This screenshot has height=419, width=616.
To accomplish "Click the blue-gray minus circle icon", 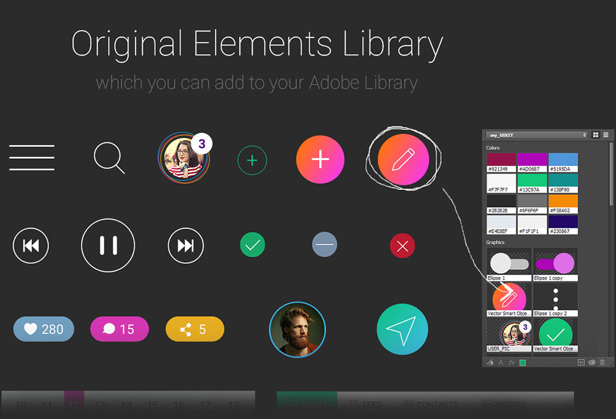I will click(x=325, y=244).
